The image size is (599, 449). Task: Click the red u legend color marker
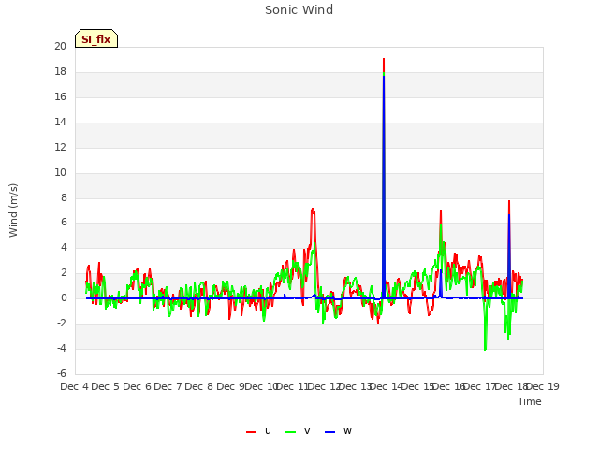tap(252, 432)
